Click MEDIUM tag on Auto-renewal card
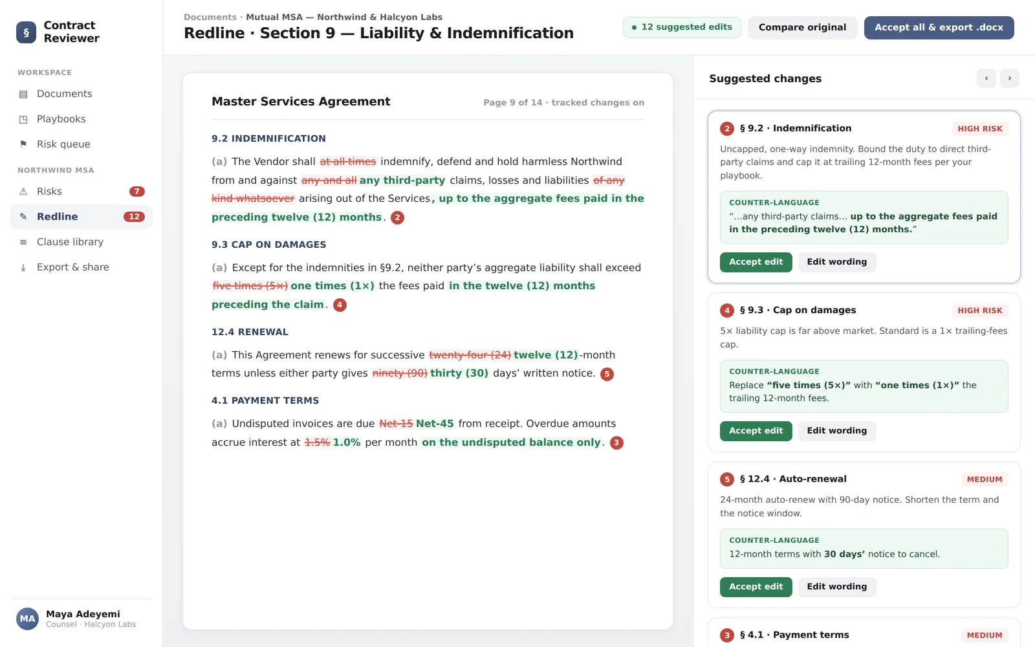This screenshot has height=647, width=1035. 984,479
